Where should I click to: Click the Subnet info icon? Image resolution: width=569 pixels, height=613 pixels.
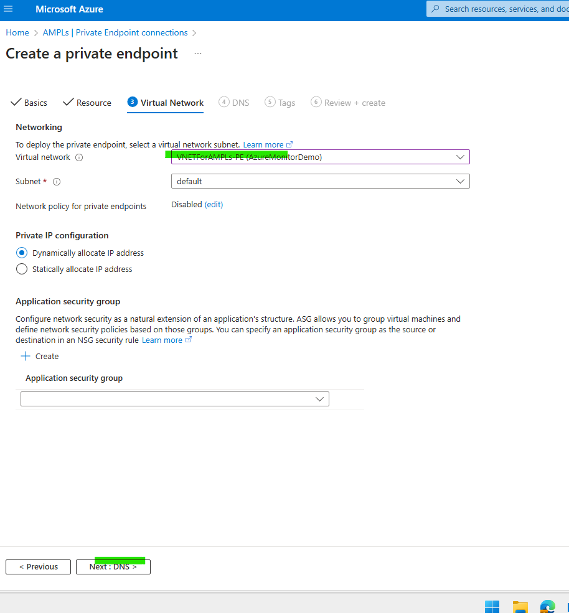coord(57,182)
